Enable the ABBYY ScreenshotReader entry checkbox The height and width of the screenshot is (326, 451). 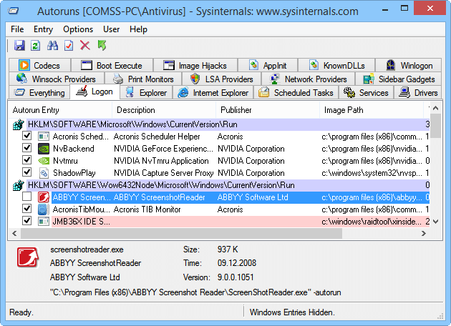26,197
